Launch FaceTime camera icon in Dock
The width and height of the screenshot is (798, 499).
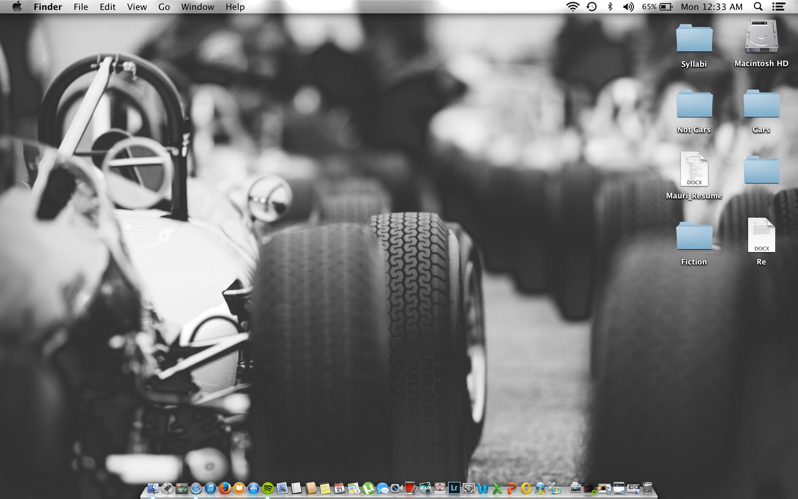coord(397,488)
